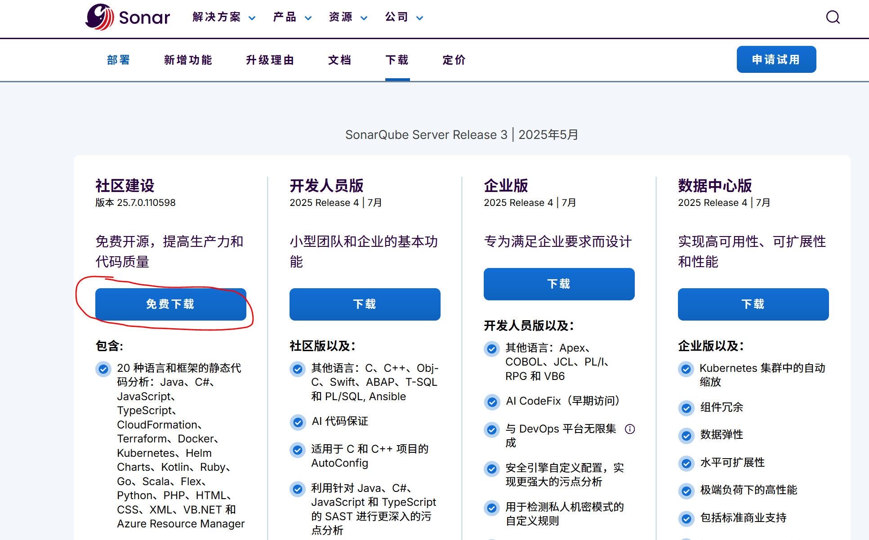Expand the 产品 dropdown menu
Image resolution: width=869 pixels, height=540 pixels.
point(292,17)
